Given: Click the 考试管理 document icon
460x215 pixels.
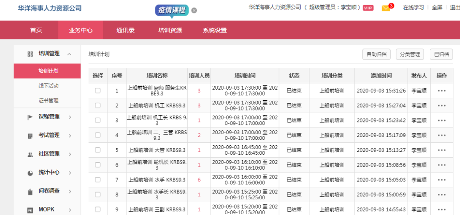Looking at the screenshot, I should tap(30, 136).
